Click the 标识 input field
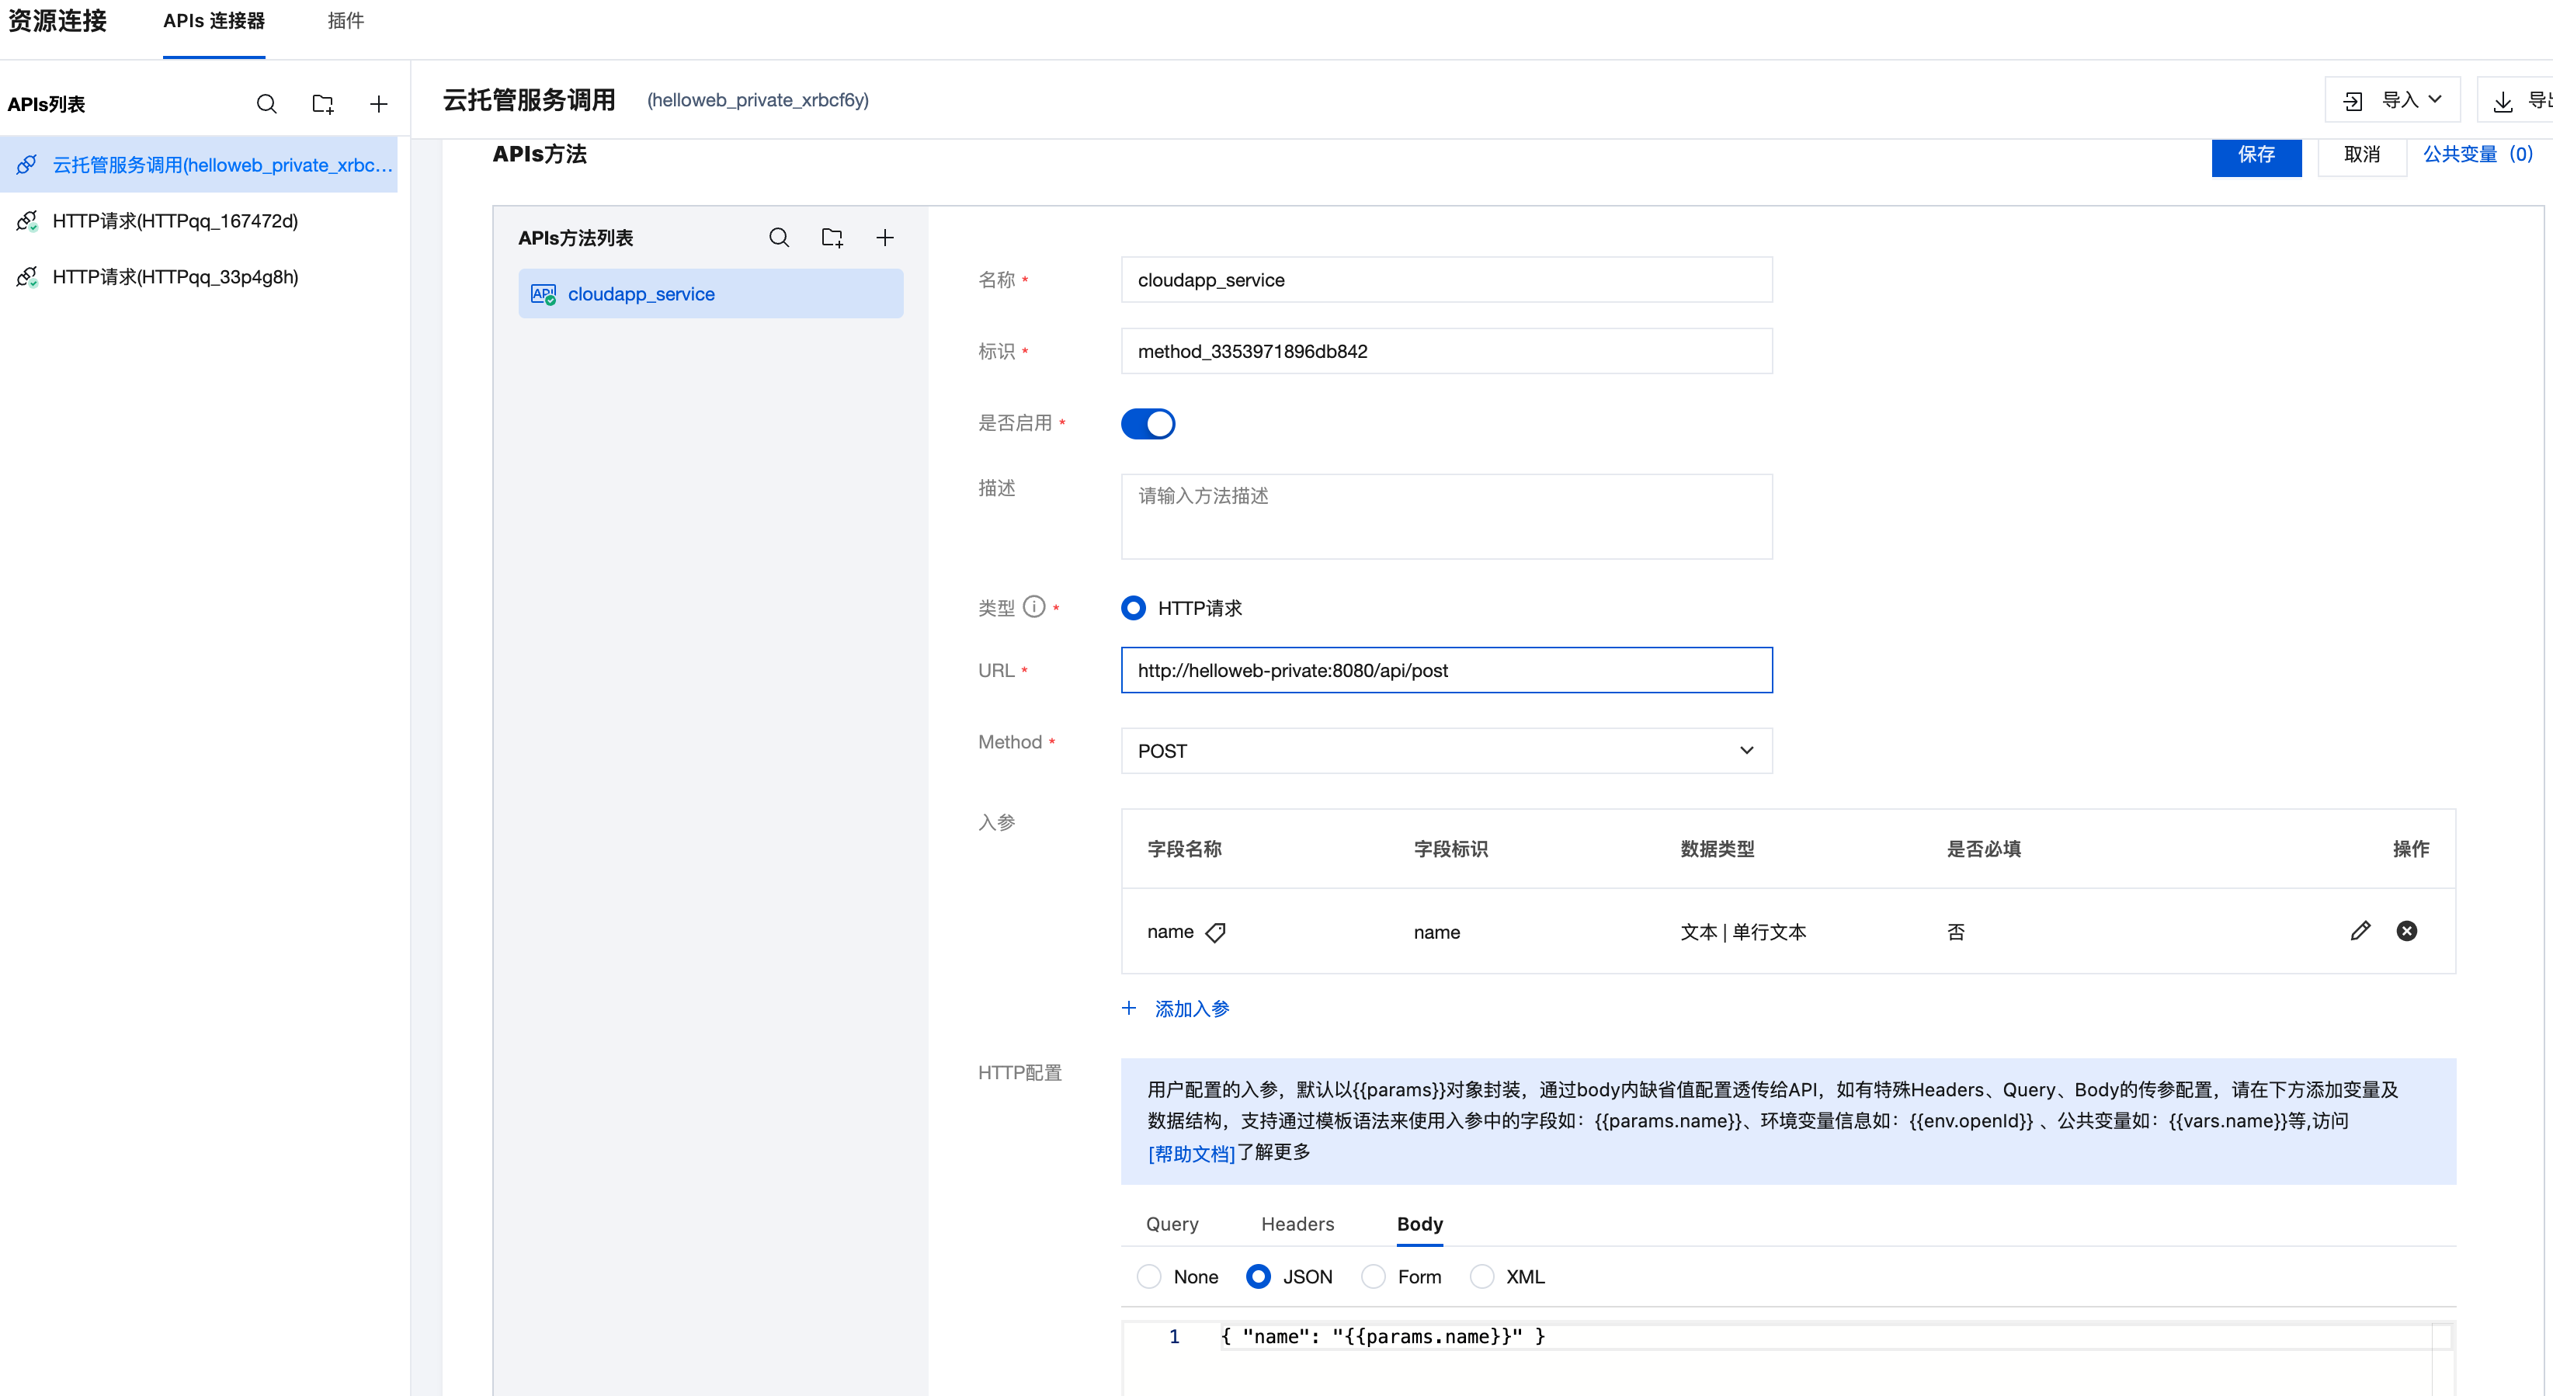 pyautogui.click(x=1446, y=351)
